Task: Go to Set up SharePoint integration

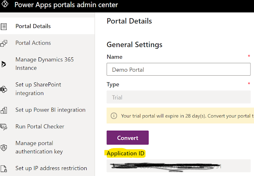Action: click(x=38, y=89)
